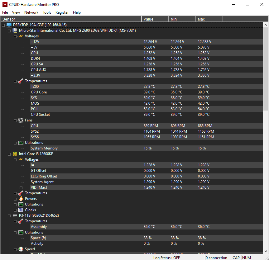Screen dimensions: 269x260
Task: Select the TZ00 temperature row
Action: pos(147,87)
